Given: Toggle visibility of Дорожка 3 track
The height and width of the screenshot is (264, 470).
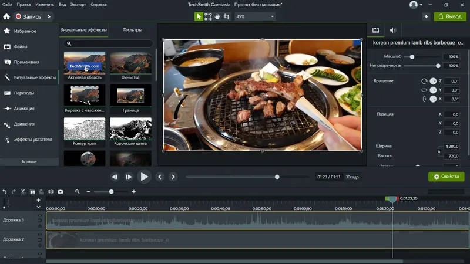Looking at the screenshot, I should pos(40,216).
